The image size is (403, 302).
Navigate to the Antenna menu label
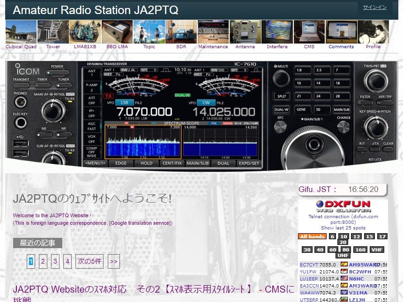tap(245, 47)
